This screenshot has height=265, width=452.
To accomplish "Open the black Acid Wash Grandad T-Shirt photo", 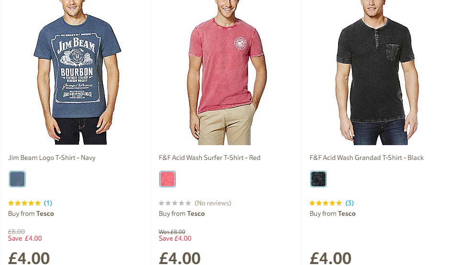I will coord(376,72).
